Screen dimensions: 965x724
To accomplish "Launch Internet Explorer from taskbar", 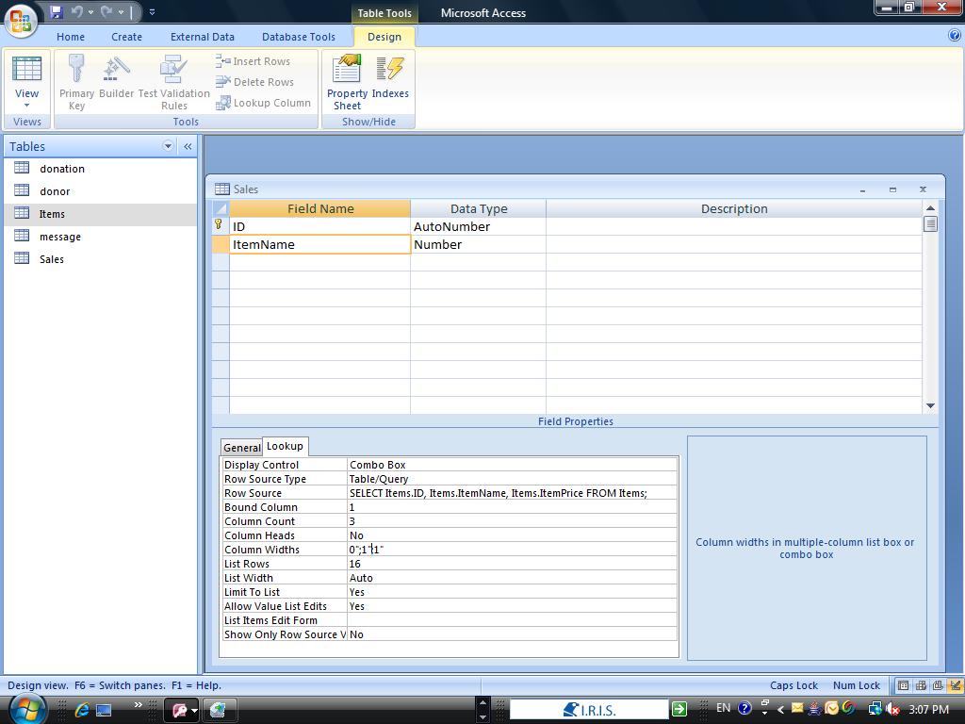I will coord(81,710).
